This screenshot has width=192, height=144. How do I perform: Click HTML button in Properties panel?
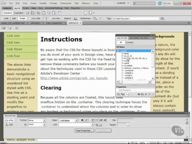click(x=10, y=120)
